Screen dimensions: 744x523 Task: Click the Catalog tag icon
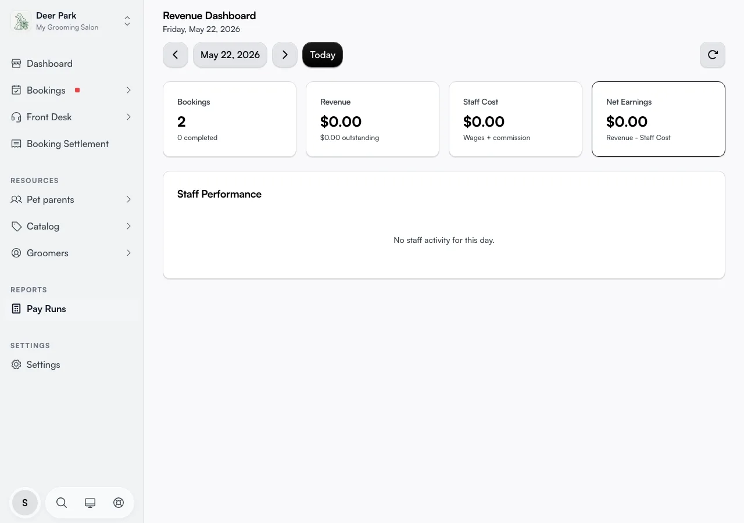16,226
